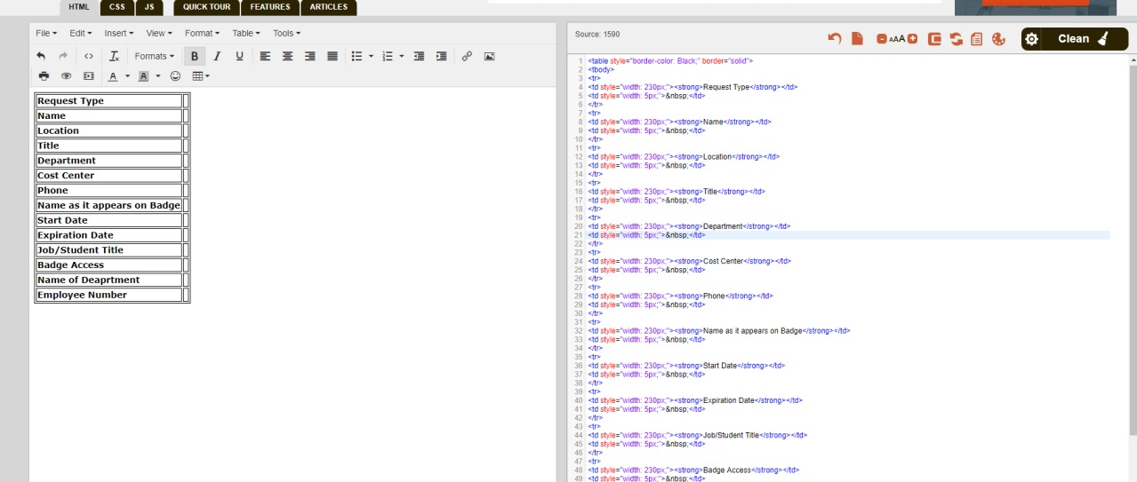
Task: Insert a link using the chain icon
Action: [467, 56]
